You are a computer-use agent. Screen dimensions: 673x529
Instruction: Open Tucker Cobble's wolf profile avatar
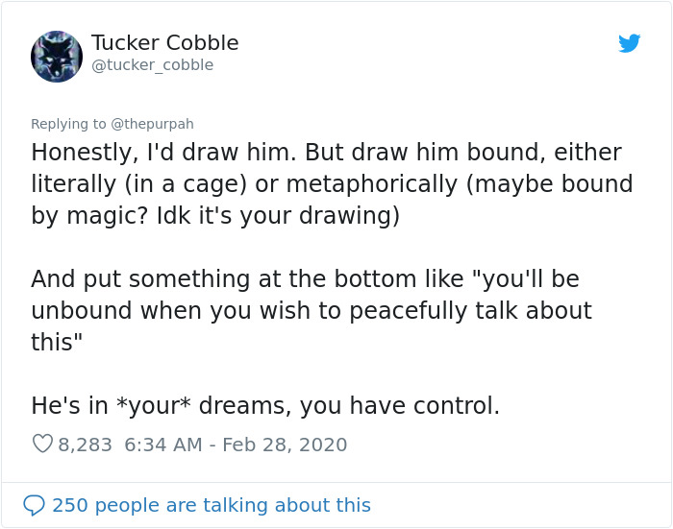click(x=57, y=56)
